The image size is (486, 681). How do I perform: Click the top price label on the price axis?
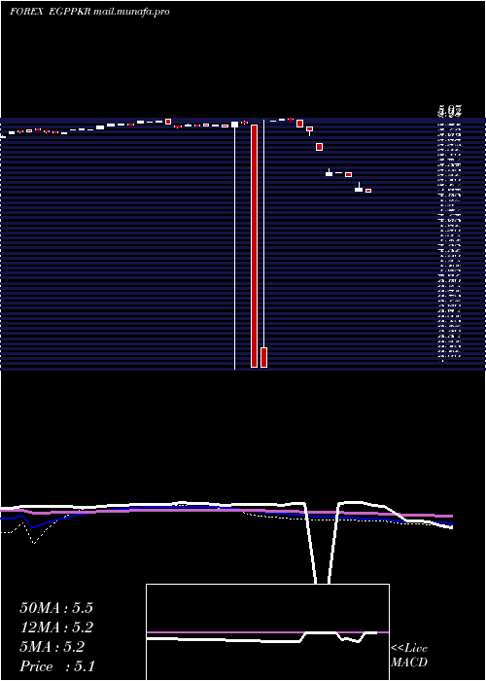click(x=449, y=111)
